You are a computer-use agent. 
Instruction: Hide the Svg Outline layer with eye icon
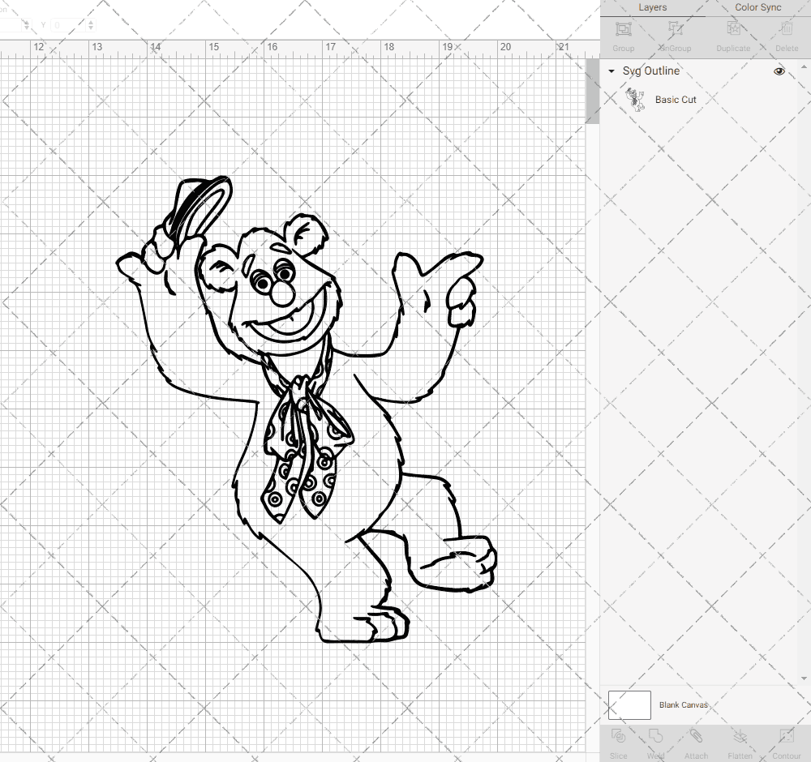click(x=779, y=71)
